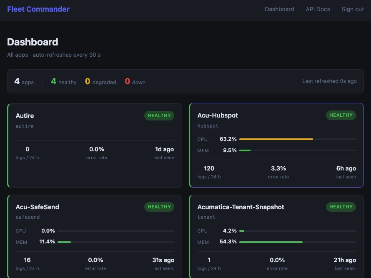The height and width of the screenshot is (278, 371).
Task: Click "16" logs / 24 h value
Action: [27, 260]
